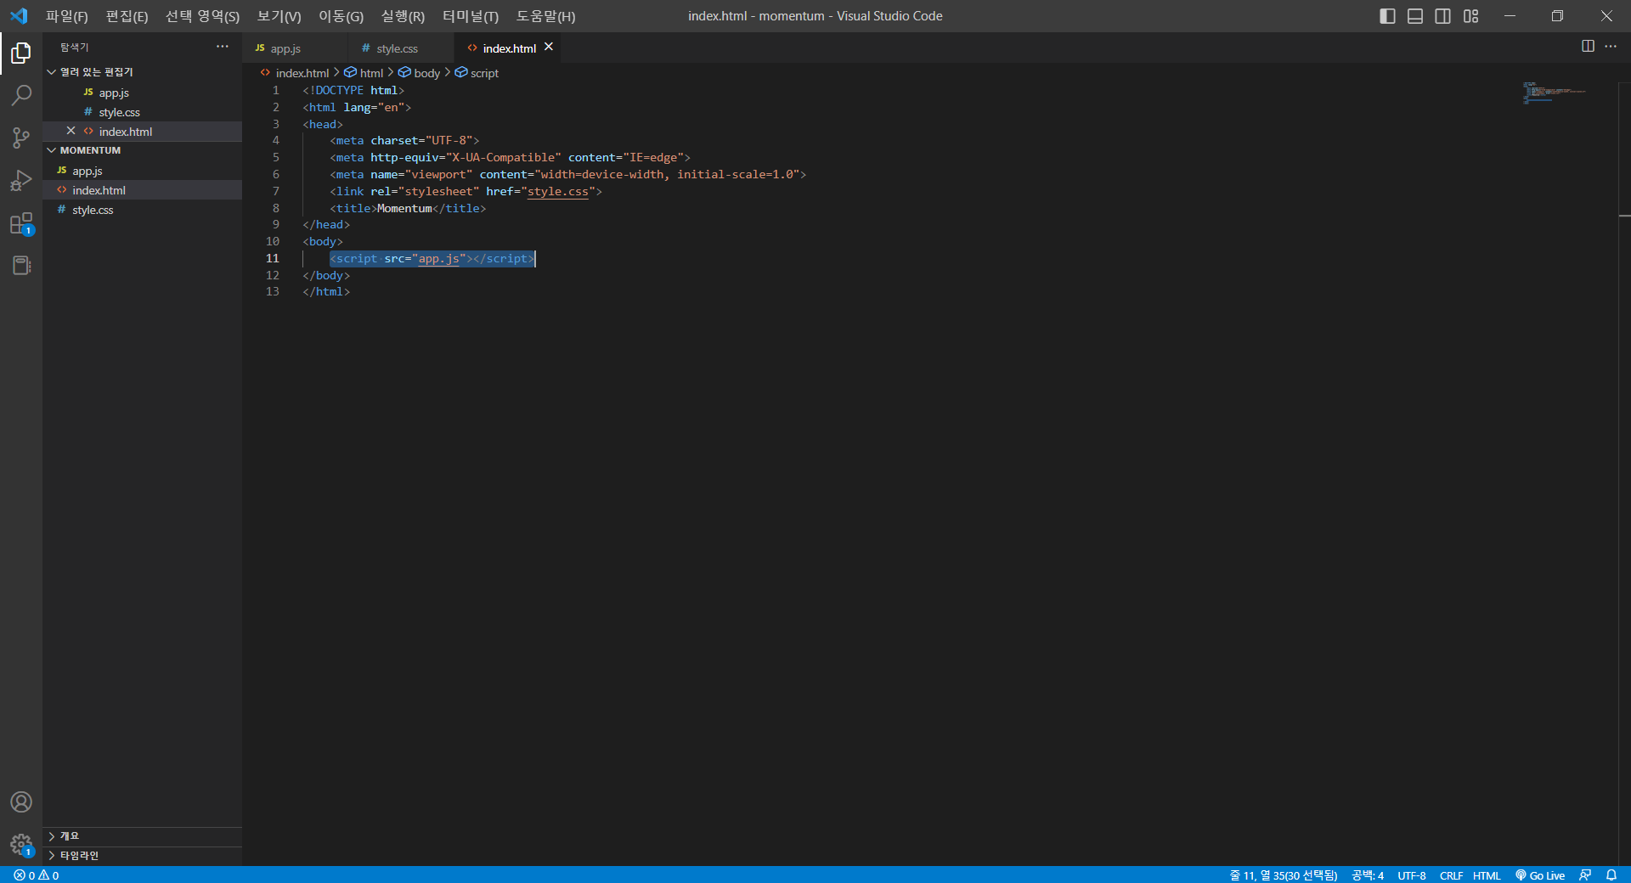
Task: Open the 실행(R) menu
Action: [403, 16]
